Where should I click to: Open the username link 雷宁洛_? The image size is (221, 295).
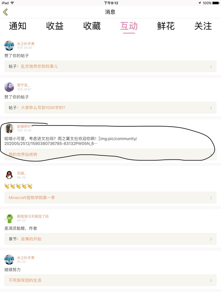tap(23, 85)
